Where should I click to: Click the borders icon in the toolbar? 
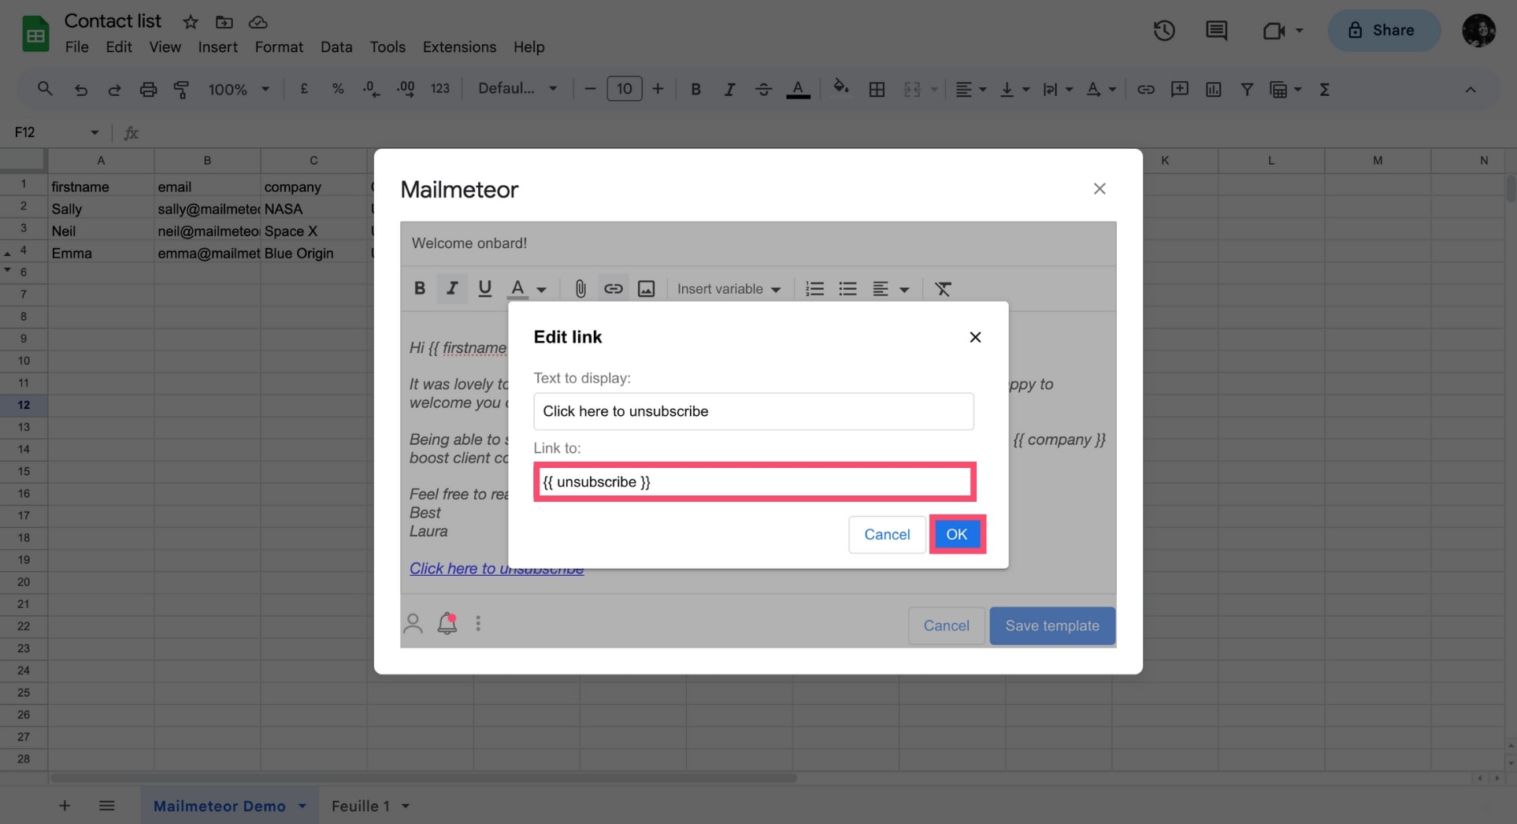click(x=877, y=89)
